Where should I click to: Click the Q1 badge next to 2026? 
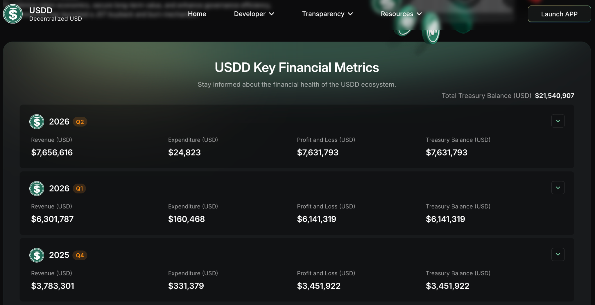(x=79, y=189)
